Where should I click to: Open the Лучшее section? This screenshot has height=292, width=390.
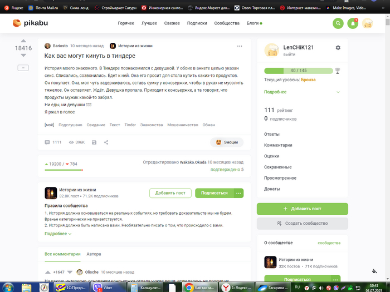[149, 23]
